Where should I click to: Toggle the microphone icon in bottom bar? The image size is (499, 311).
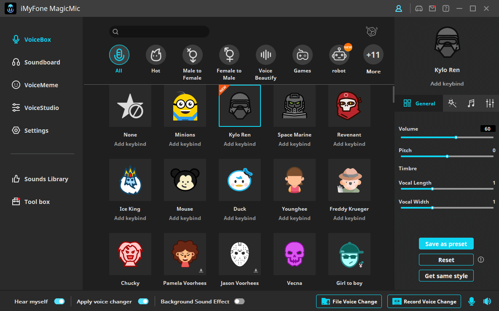pyautogui.click(x=472, y=301)
